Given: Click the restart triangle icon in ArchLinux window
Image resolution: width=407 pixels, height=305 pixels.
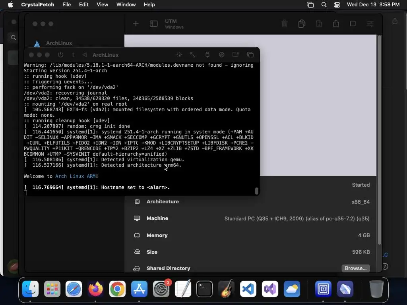Looking at the screenshot, I should [85, 55].
